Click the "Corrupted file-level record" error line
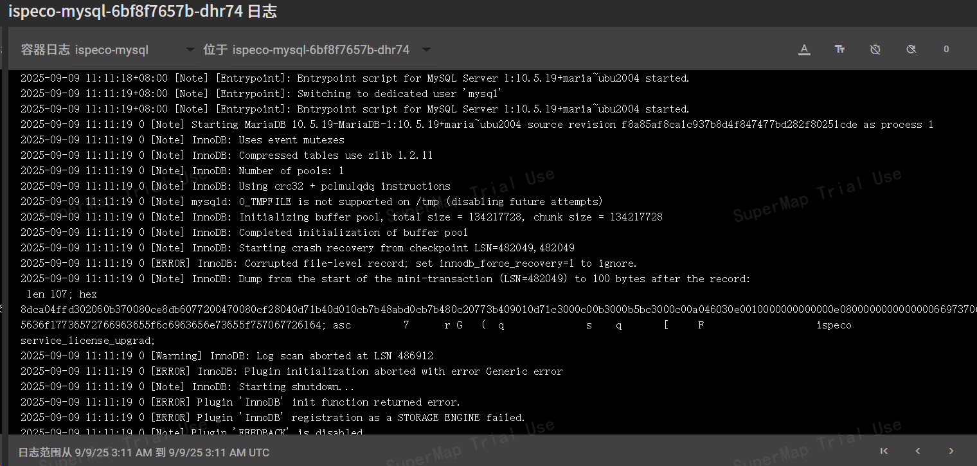The image size is (977, 466). (x=328, y=264)
